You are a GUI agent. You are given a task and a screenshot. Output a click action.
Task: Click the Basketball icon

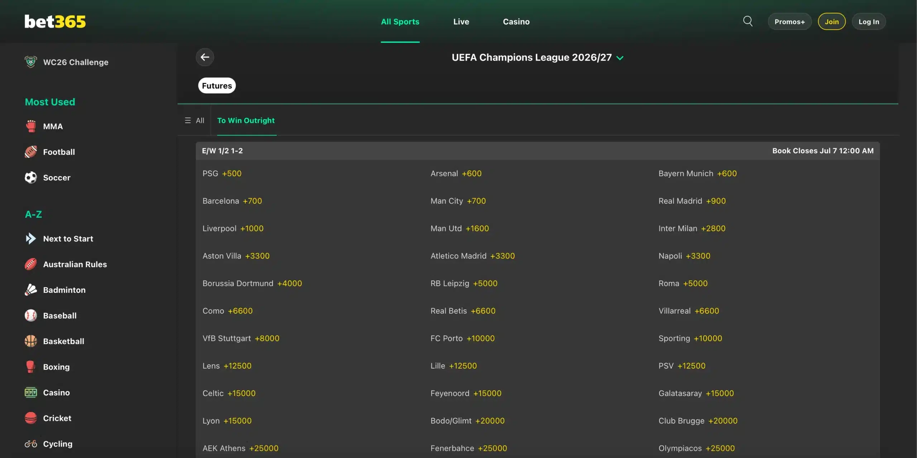point(31,341)
